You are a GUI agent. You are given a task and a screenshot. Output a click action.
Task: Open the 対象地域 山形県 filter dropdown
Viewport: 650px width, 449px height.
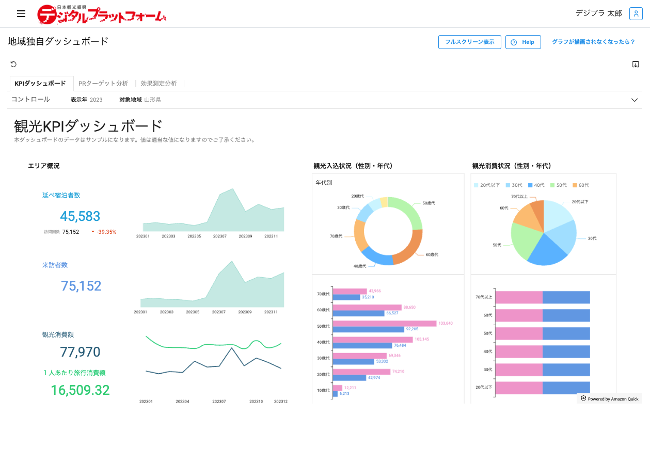click(x=140, y=100)
